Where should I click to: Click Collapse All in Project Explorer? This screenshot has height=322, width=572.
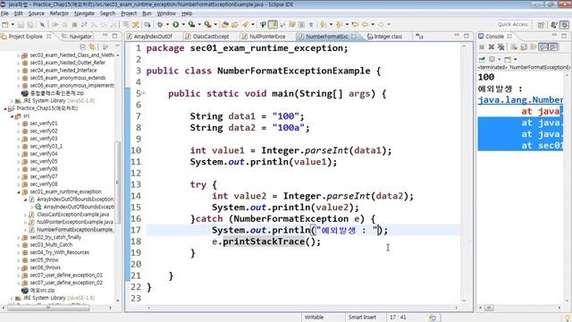tap(83, 47)
